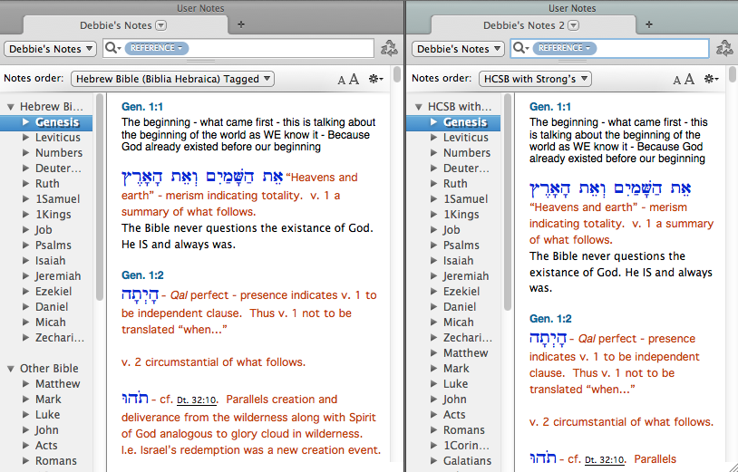Select Leviticus in the left sidebar

pos(57,138)
